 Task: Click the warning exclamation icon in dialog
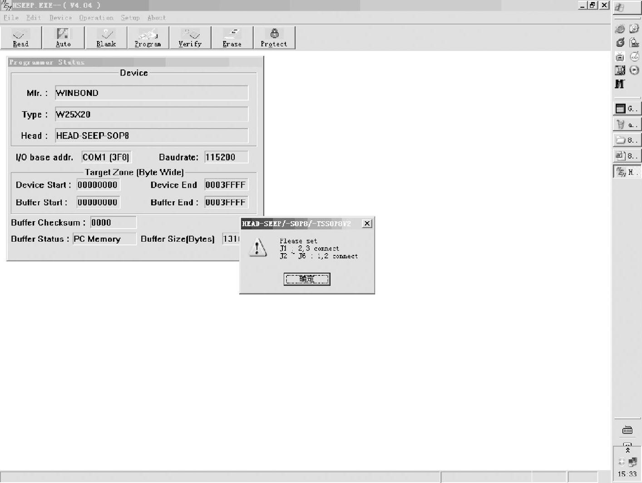pyautogui.click(x=258, y=248)
